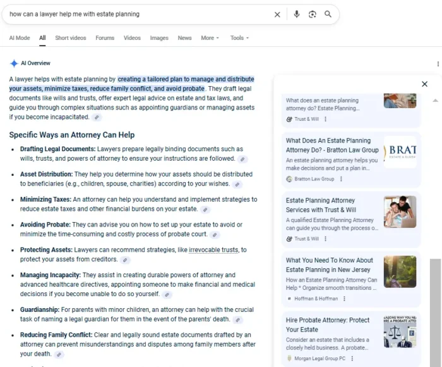
Task: Click the New Jersey estate planning thumbnail
Action: (x=400, y=271)
